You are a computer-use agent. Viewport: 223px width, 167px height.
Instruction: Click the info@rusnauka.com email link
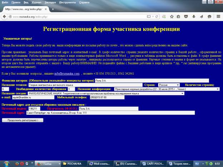click(66, 74)
